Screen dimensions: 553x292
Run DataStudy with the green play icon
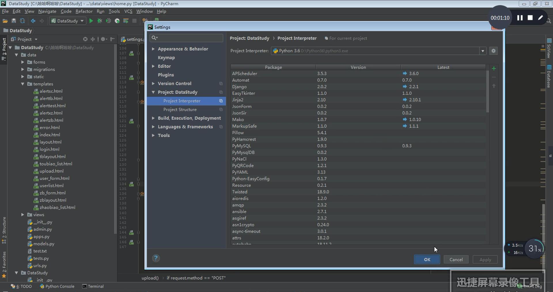(x=91, y=21)
